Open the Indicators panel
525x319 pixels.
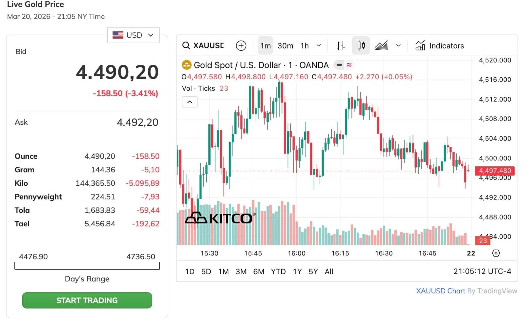point(440,46)
